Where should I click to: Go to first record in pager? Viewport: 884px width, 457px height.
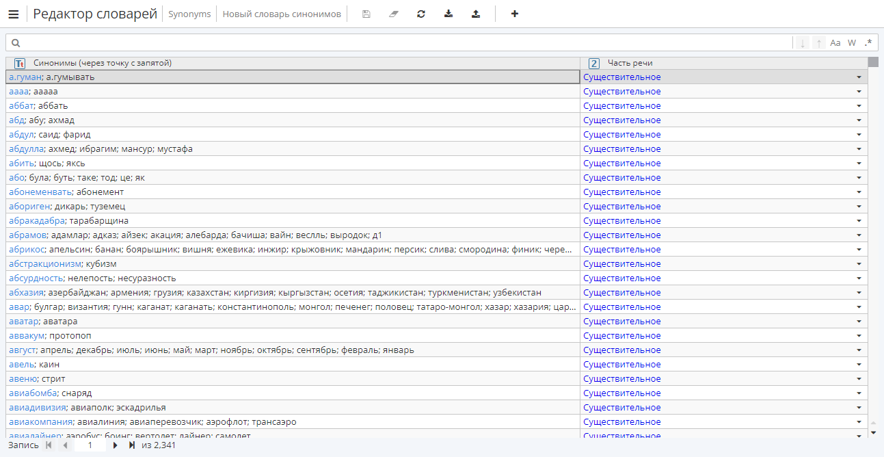tap(49, 445)
